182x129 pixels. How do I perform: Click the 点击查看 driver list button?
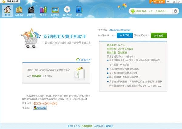coord(159,35)
